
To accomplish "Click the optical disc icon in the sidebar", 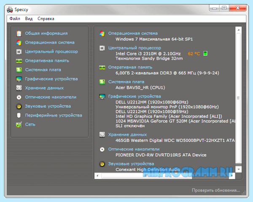I will [19, 97].
